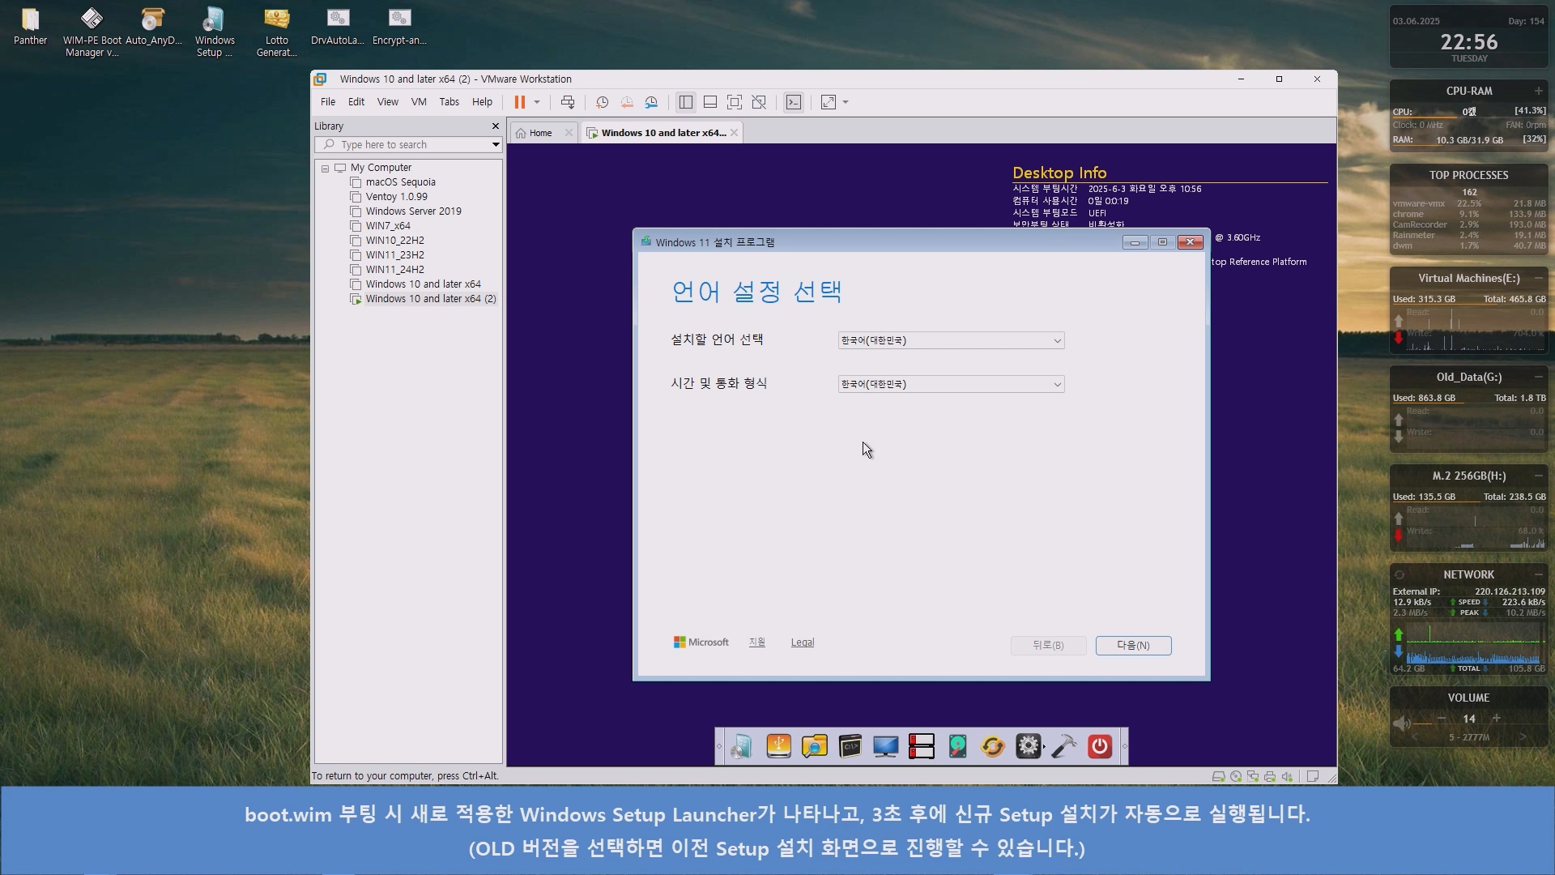The height and width of the screenshot is (875, 1555).
Task: Click Send Ctrl+Alt+Del toolbar icon
Action: point(568,102)
